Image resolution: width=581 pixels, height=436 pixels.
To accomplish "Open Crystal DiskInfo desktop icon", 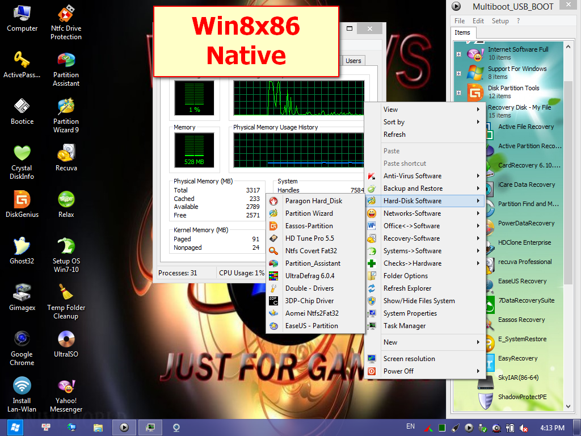I will tap(22, 162).
